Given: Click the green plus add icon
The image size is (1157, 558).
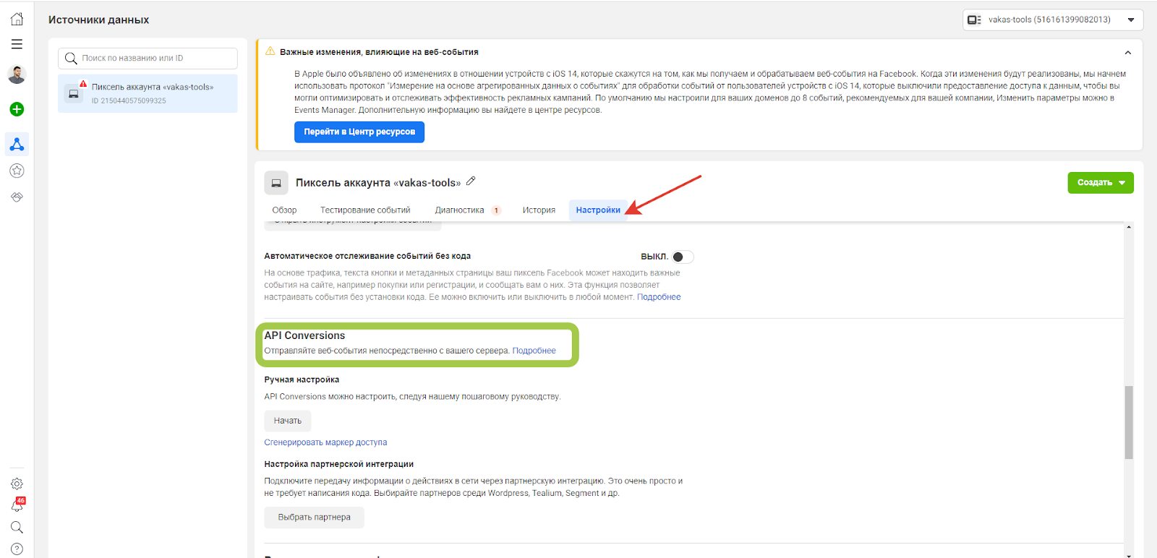Looking at the screenshot, I should click(x=17, y=109).
